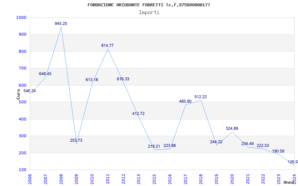Click the 400 y-axis tick label
This screenshot has height=186, width=298.
[22, 119]
